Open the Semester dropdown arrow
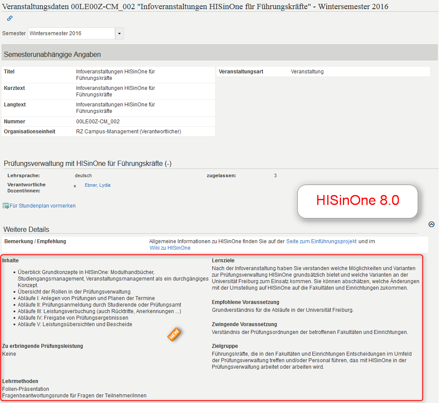This screenshot has width=439, height=403. (x=120, y=33)
